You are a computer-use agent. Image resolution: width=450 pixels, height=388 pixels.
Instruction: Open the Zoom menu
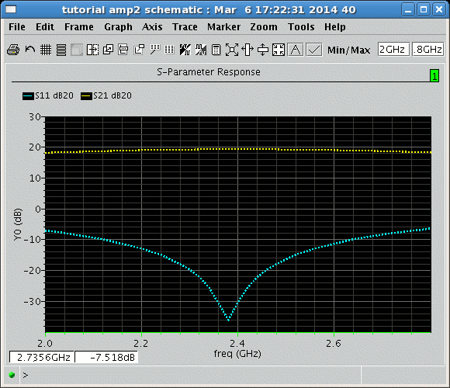pos(264,27)
